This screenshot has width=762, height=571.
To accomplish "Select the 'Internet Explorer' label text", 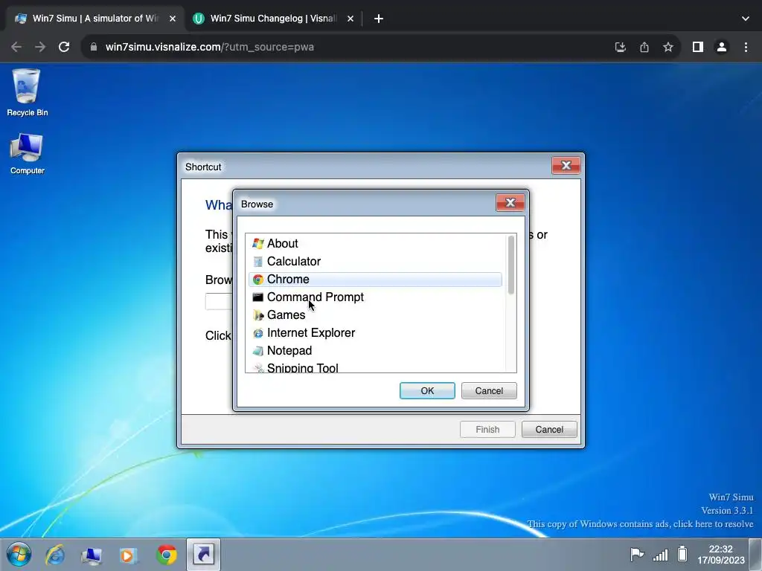I will point(311,333).
